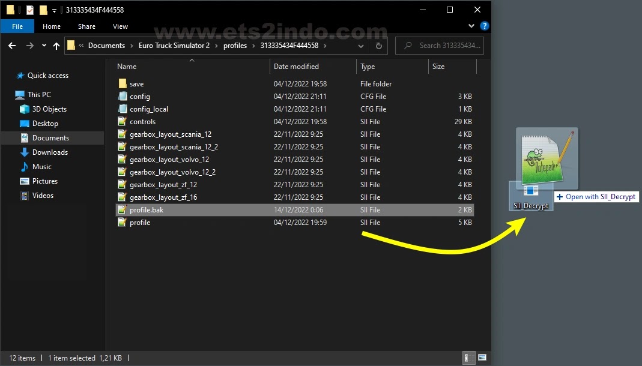
Task: Refresh the current folder
Action: pyautogui.click(x=379, y=46)
